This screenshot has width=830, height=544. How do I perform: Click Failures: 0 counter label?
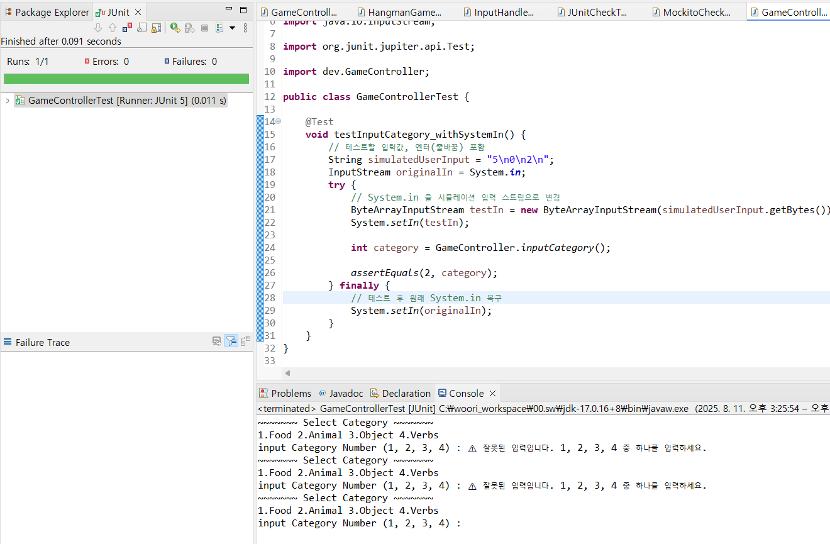tap(191, 62)
